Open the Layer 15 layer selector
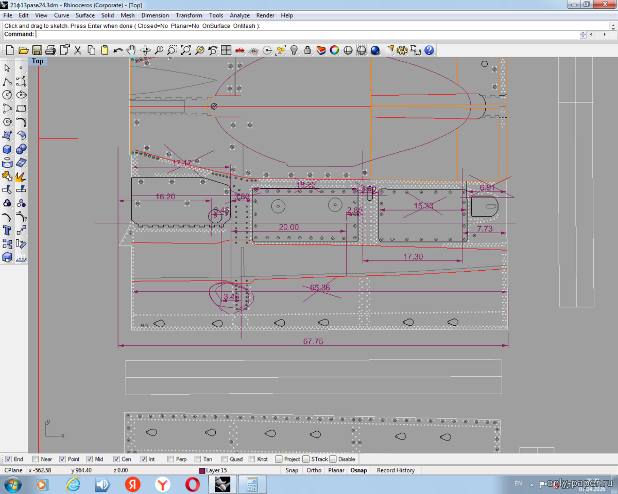The width and height of the screenshot is (618, 494). [216, 470]
